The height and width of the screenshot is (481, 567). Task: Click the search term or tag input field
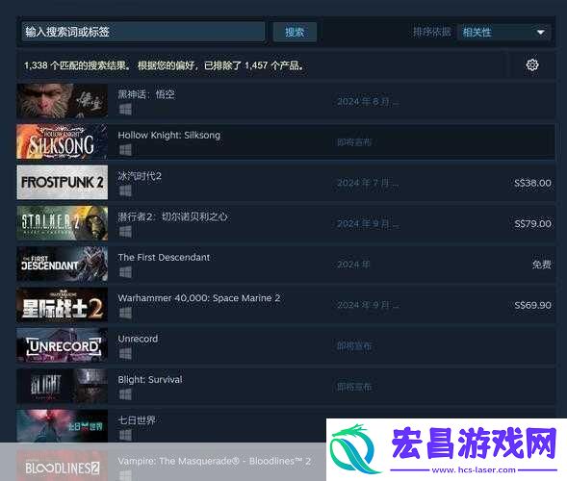(143, 32)
